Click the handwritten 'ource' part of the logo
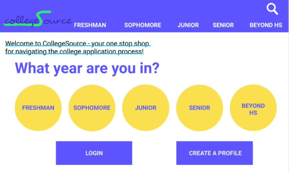 tap(57, 21)
